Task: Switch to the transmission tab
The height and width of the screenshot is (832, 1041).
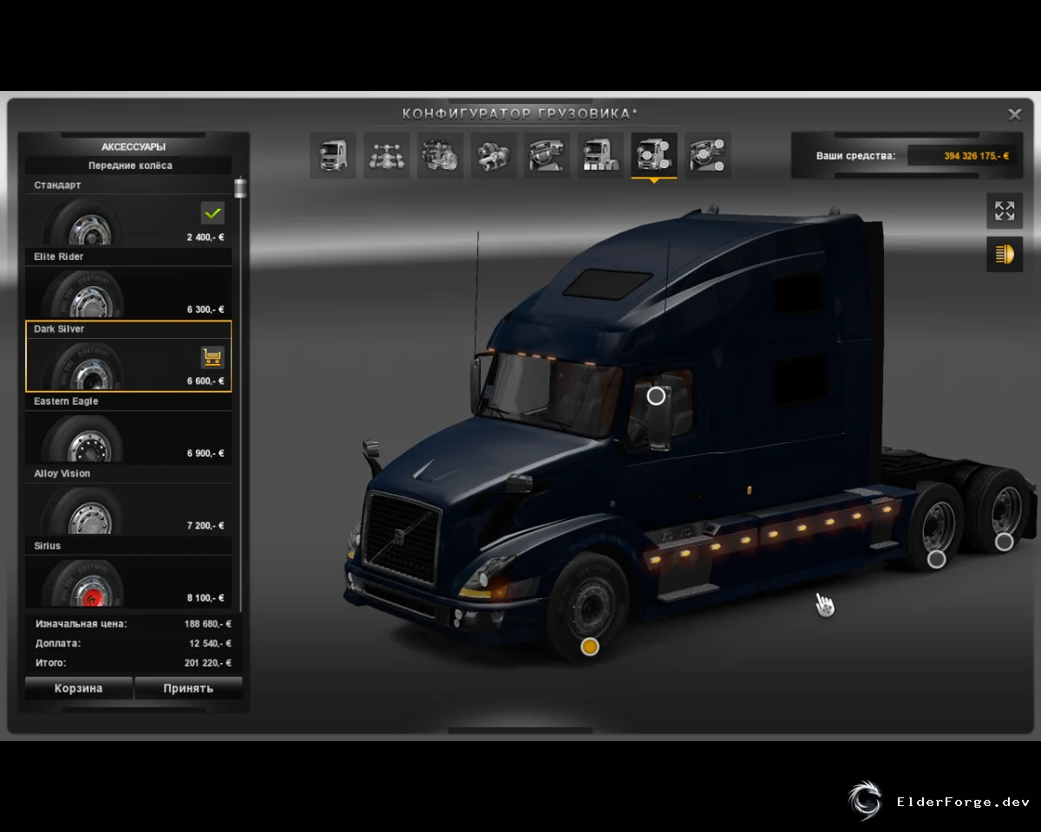Action: point(494,155)
